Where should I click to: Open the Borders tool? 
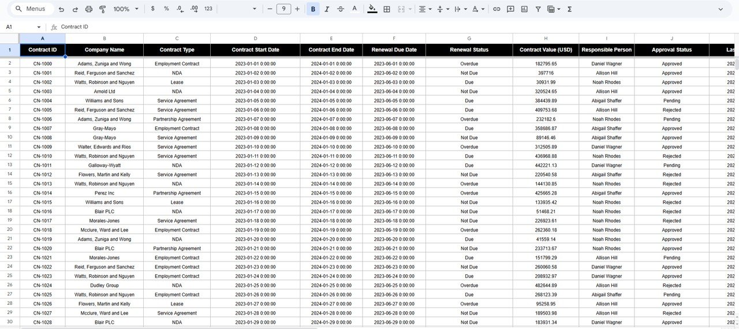[x=387, y=9]
